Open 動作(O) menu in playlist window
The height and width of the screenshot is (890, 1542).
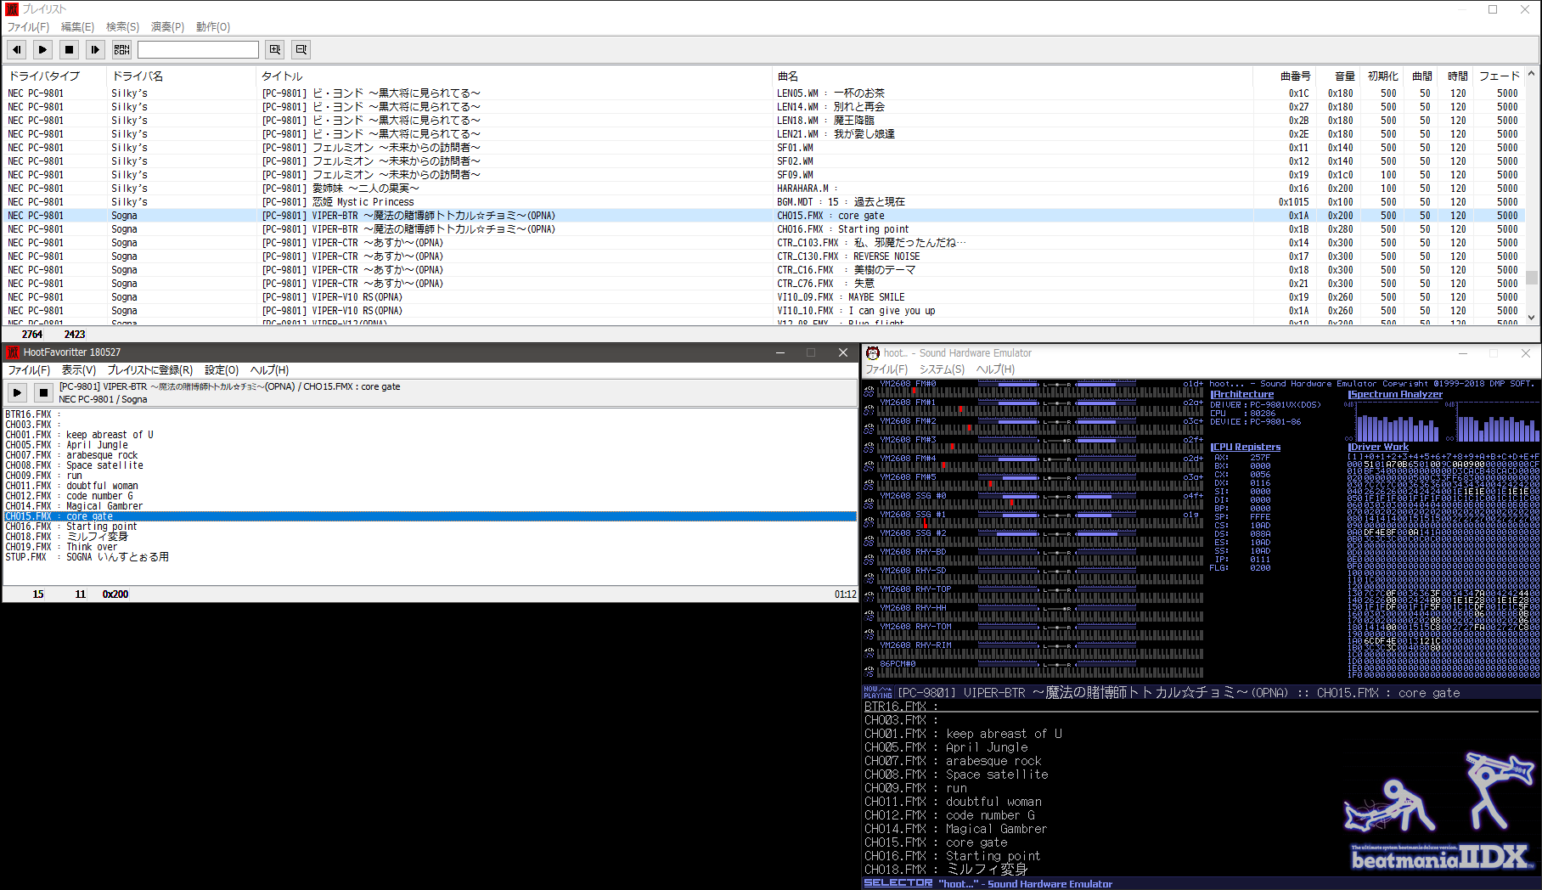(213, 27)
